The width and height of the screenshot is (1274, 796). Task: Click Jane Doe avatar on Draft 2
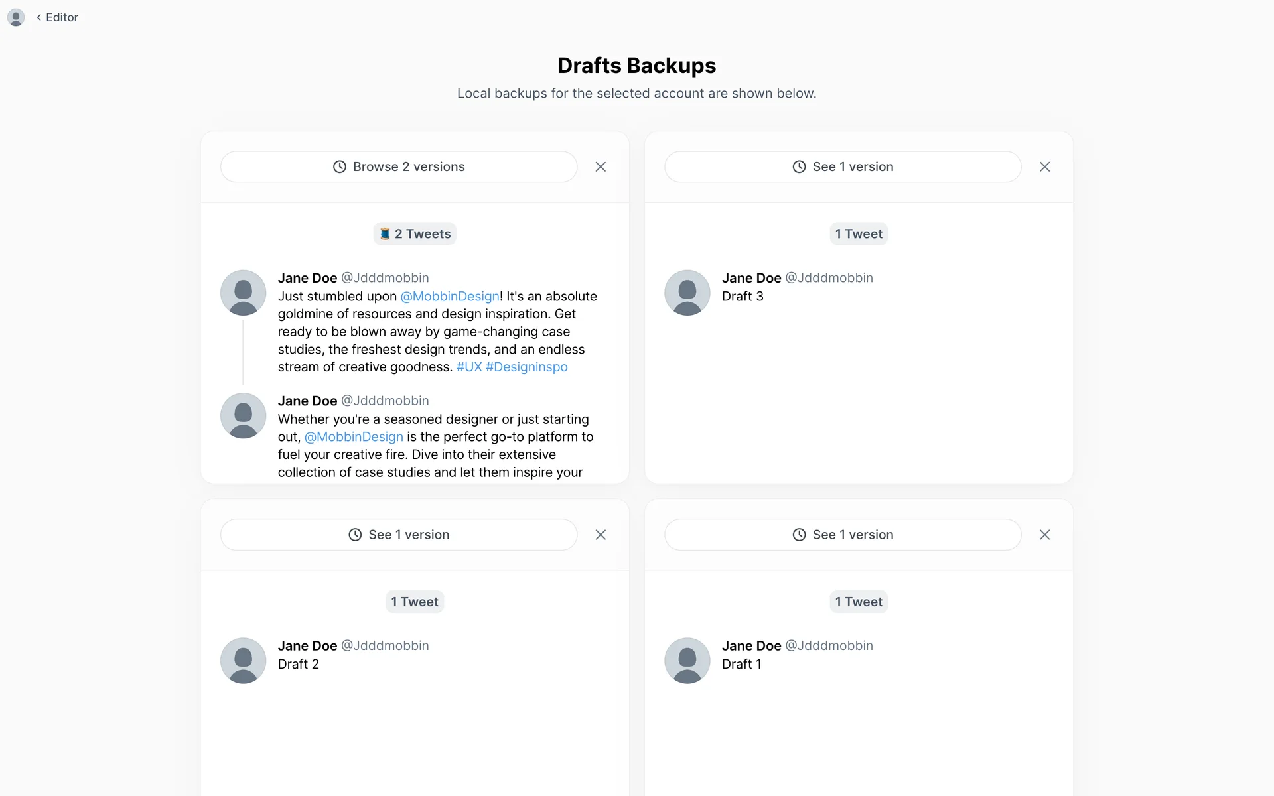(x=243, y=661)
